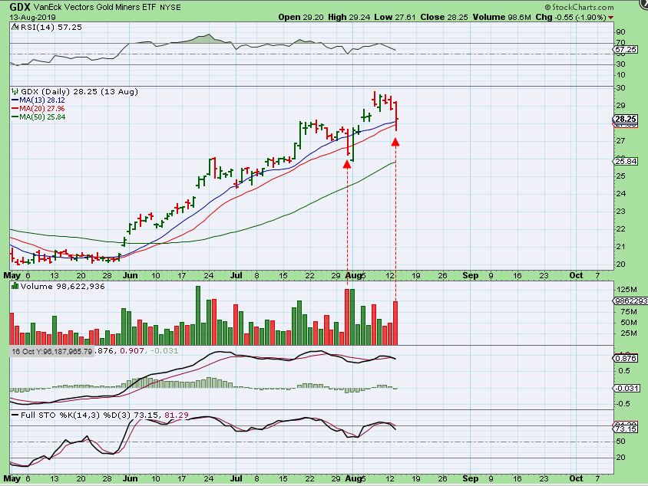This screenshot has width=648, height=486.
Task: Click the Volume 98.6M header value
Action: tap(501, 18)
